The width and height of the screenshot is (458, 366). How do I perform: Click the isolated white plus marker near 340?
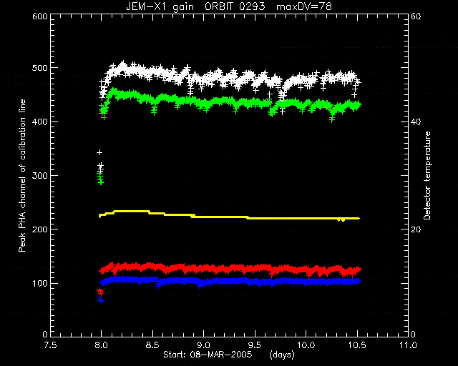[99, 152]
